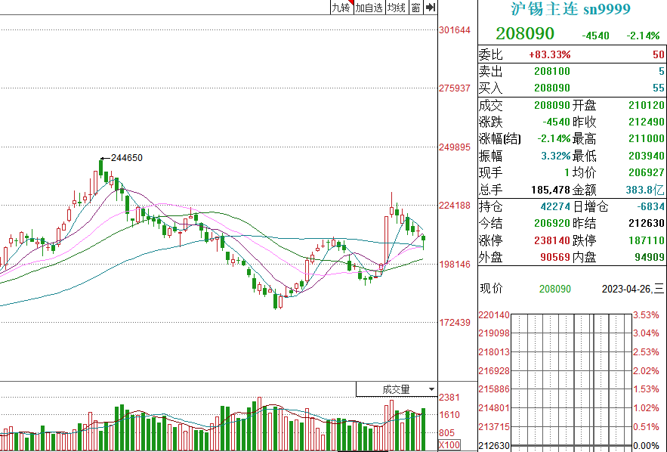Open the 成交量 indicator dropdown
The image size is (667, 452).
(x=396, y=389)
